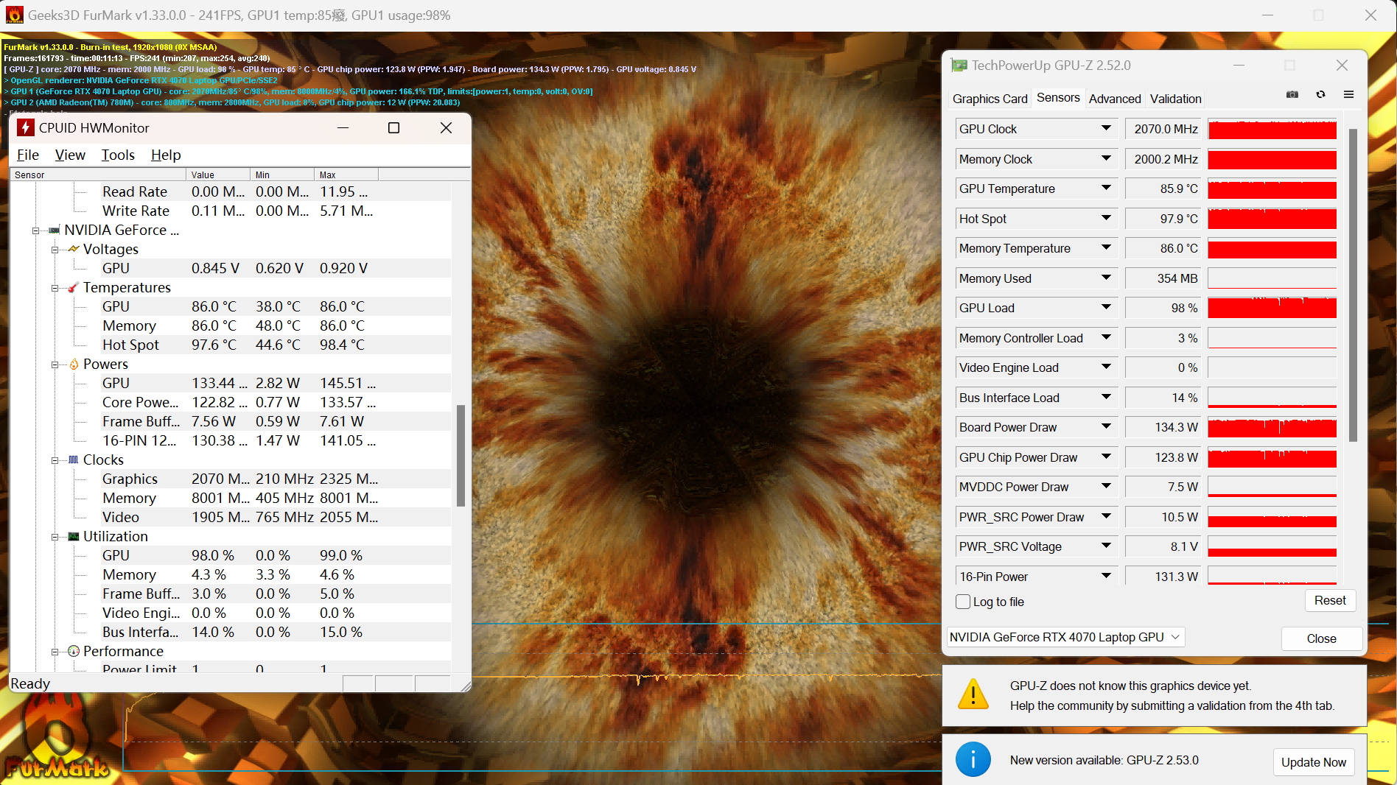Switch to the Graphics Card tab
Screen dimensions: 1397x785
pos(990,99)
